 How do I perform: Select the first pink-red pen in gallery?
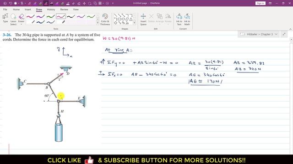coord(31,16)
